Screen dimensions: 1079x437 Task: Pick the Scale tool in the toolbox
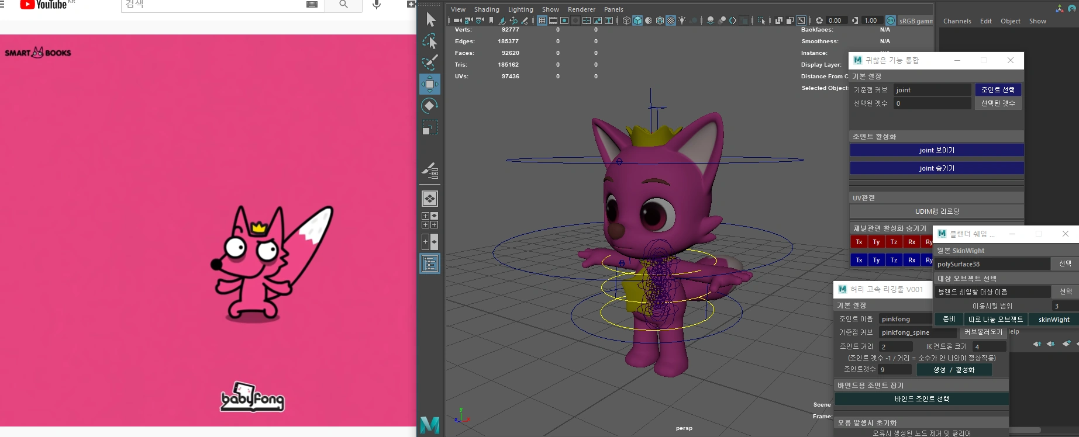tap(430, 127)
